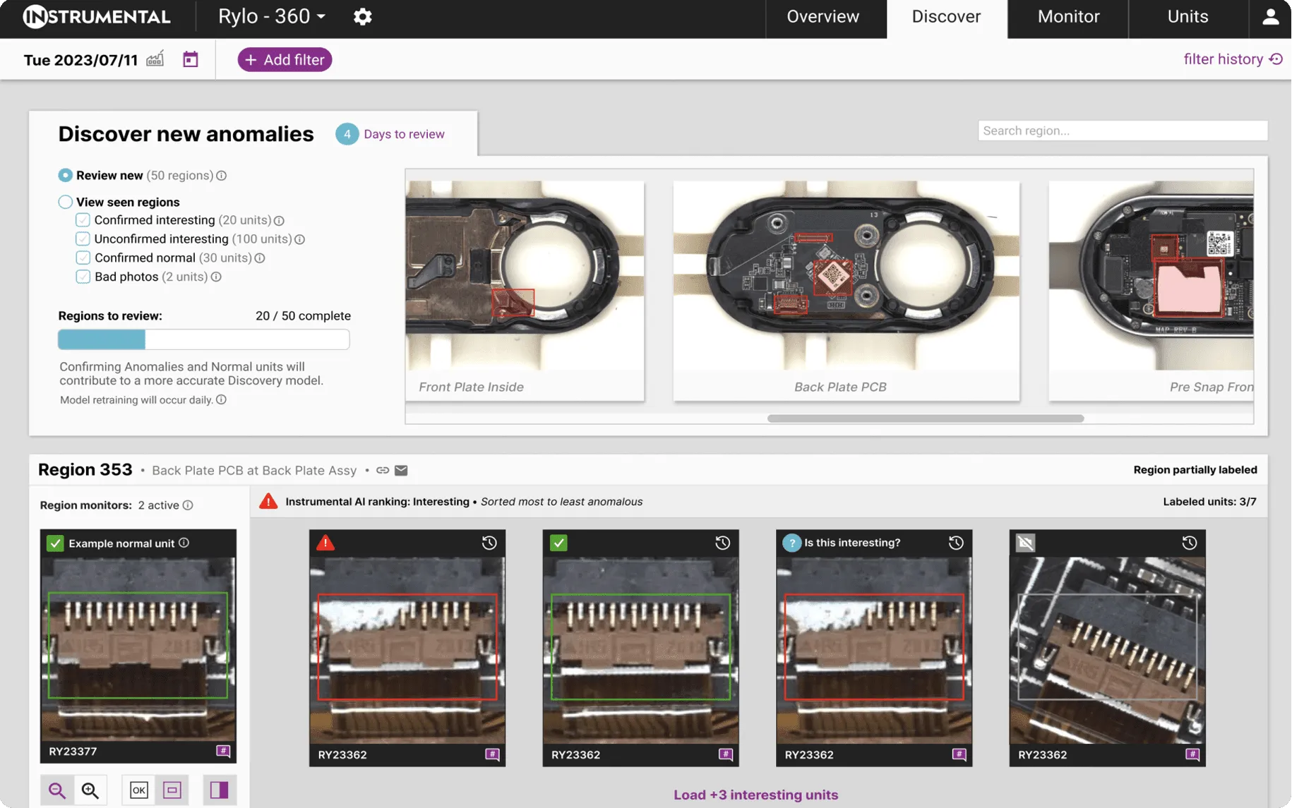Click the zoom in magnifier icon
The image size is (1292, 808).
click(90, 790)
